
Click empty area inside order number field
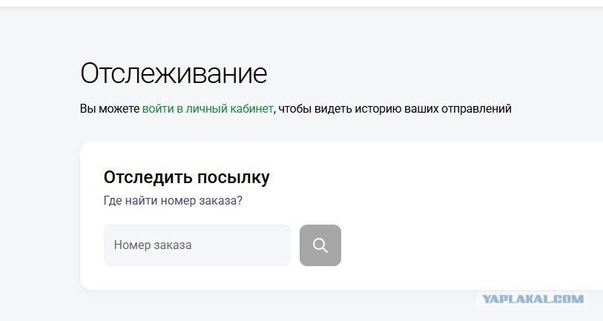pyautogui.click(x=243, y=245)
